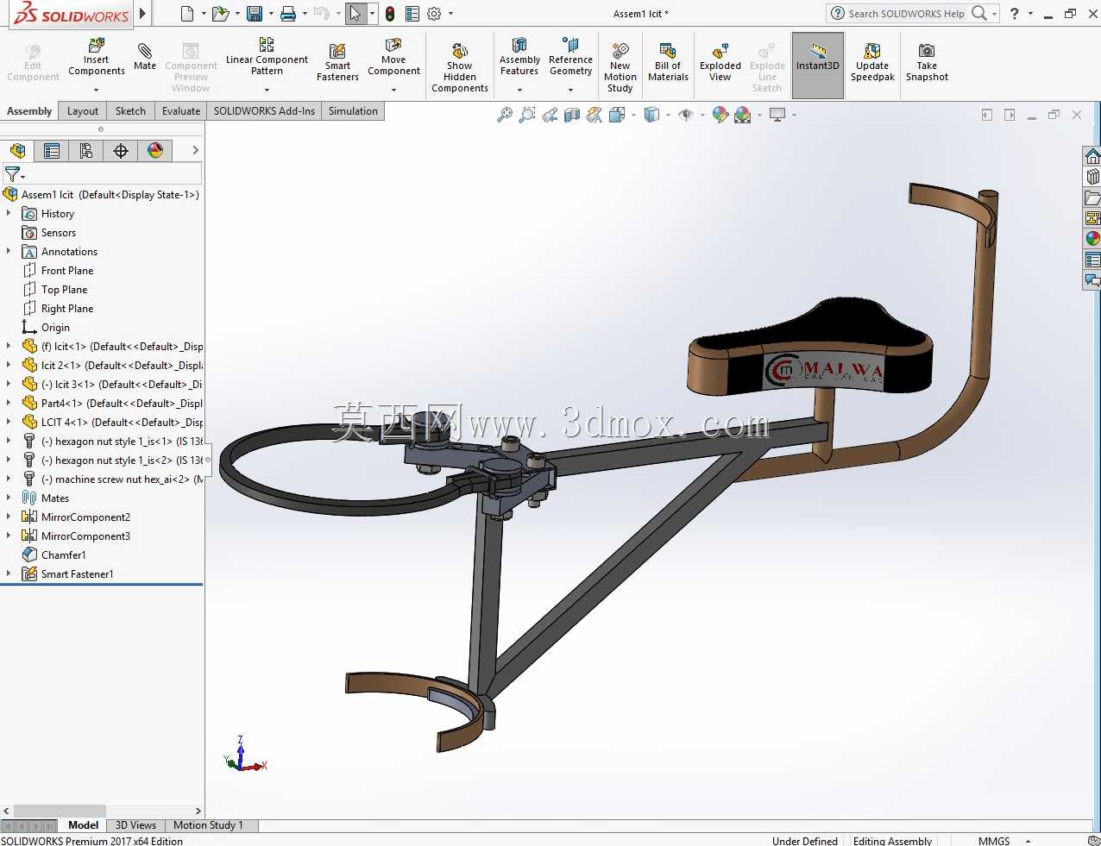Click Previous View icon
This screenshot has width=1101, height=846.
coord(550,115)
